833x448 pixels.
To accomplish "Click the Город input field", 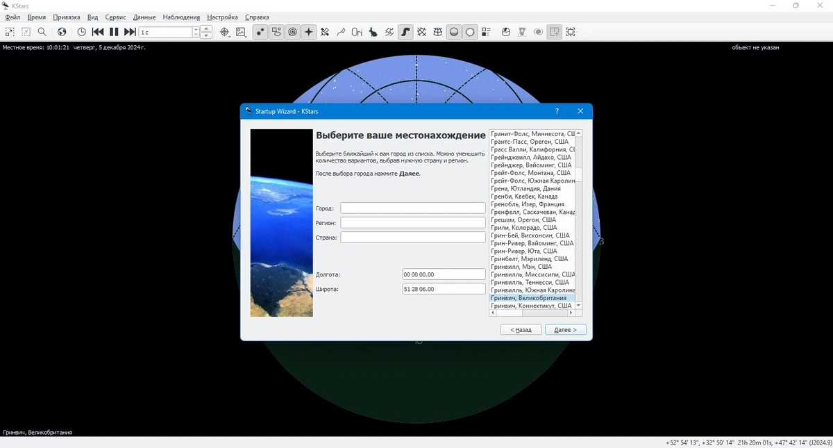I will pyautogui.click(x=413, y=208).
